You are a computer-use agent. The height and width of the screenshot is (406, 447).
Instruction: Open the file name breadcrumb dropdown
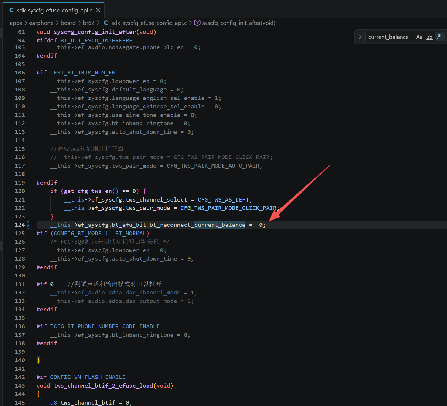[149, 23]
